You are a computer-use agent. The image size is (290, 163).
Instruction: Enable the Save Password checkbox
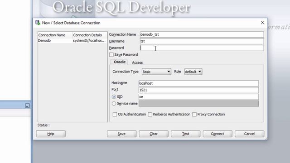[111, 55]
